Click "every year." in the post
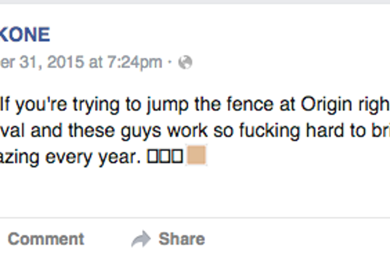Viewport: 390px width, 260px height. [x=93, y=157]
